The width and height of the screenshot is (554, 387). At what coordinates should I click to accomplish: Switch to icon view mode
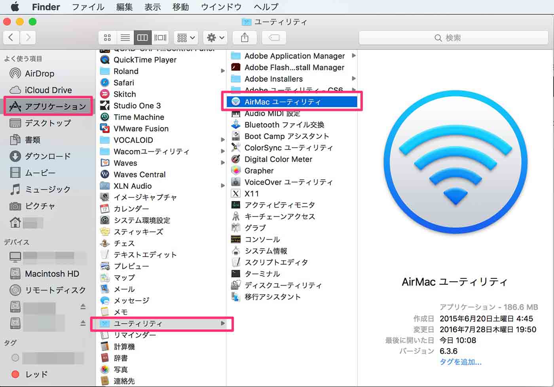pos(107,38)
